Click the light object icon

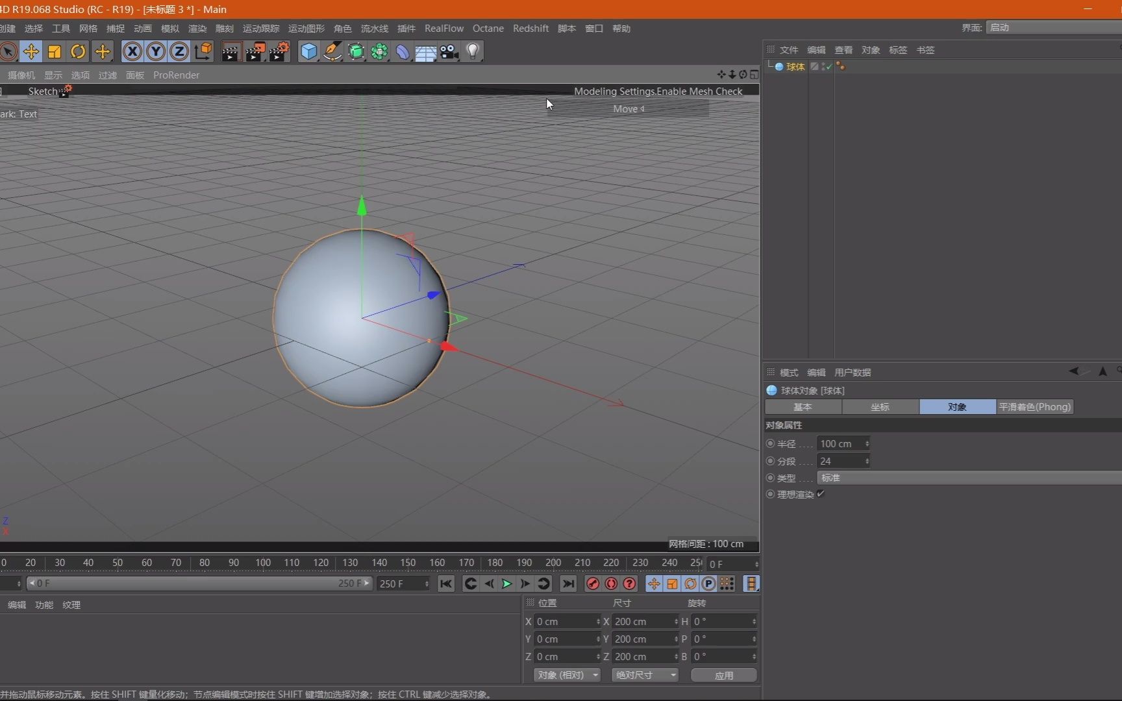coord(473,51)
